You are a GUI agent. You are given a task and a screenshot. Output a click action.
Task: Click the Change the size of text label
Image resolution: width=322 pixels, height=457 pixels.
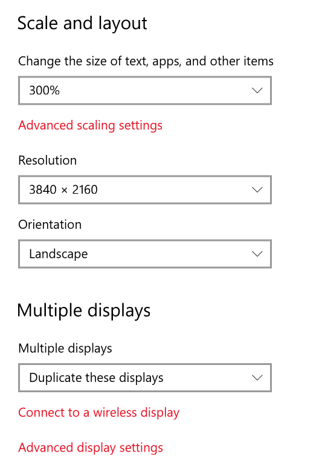tap(146, 62)
